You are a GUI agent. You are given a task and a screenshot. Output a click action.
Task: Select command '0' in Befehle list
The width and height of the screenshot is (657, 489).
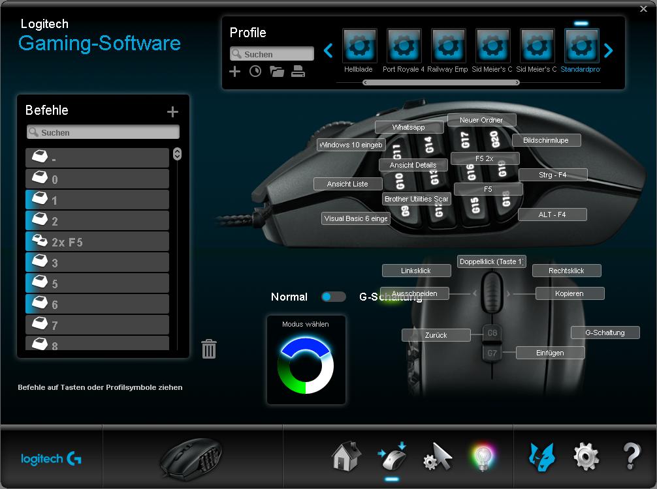[x=97, y=179]
